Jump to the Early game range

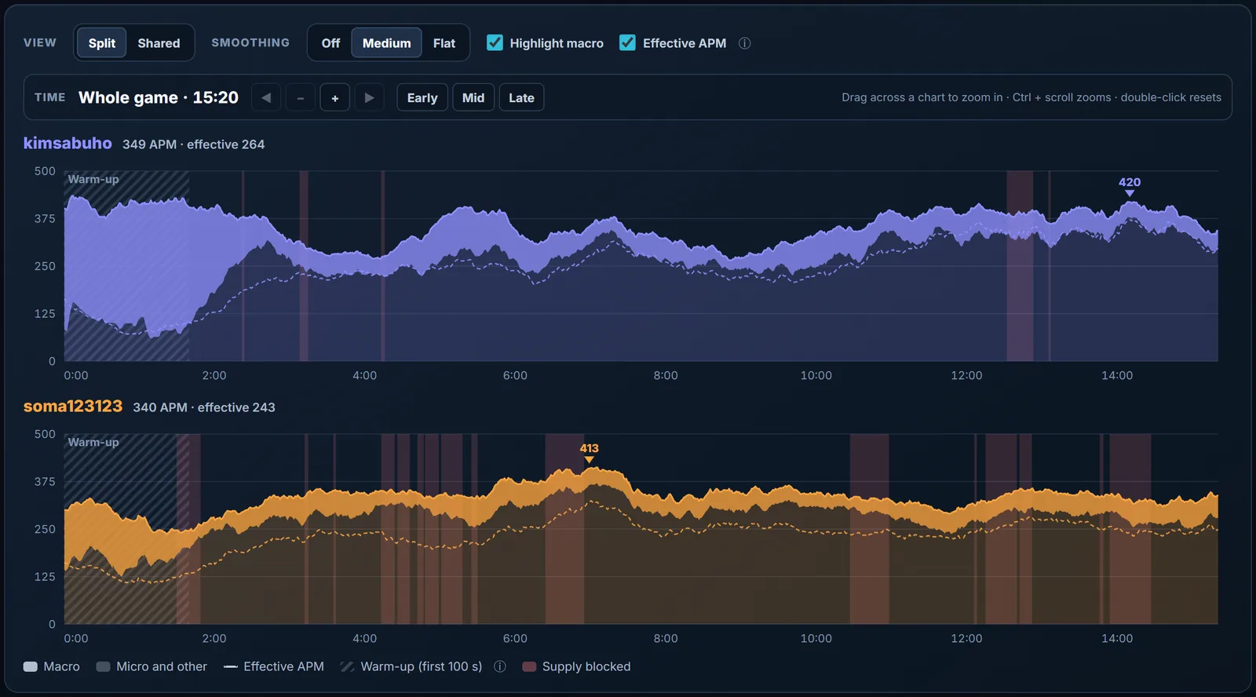tap(422, 97)
